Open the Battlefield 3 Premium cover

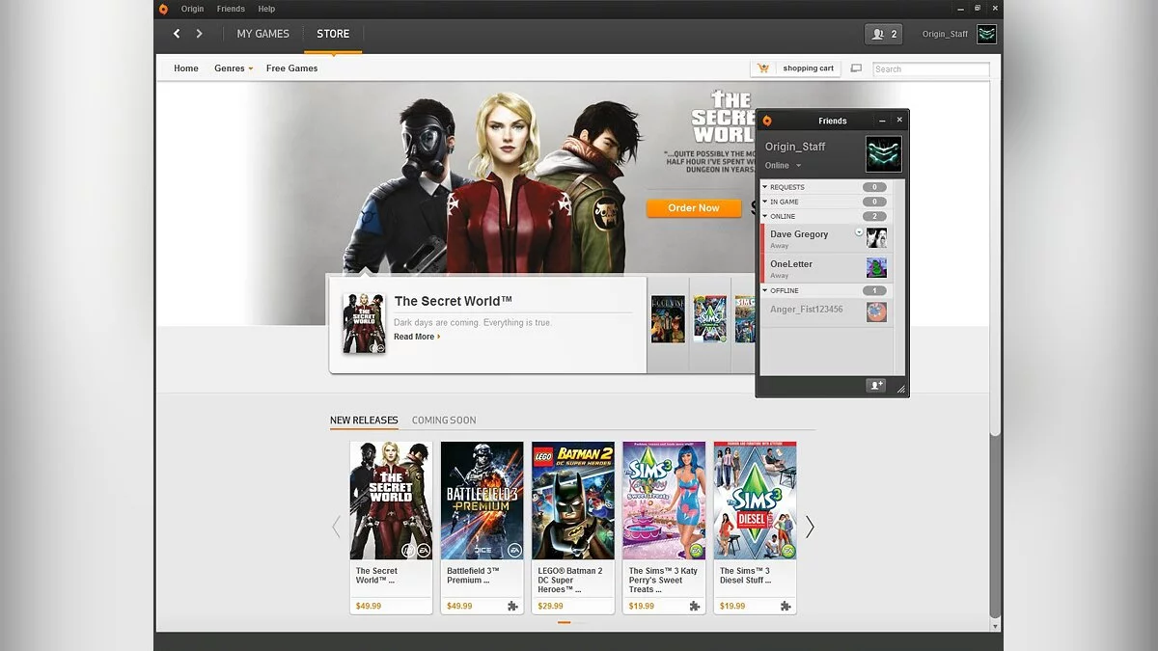coord(482,501)
